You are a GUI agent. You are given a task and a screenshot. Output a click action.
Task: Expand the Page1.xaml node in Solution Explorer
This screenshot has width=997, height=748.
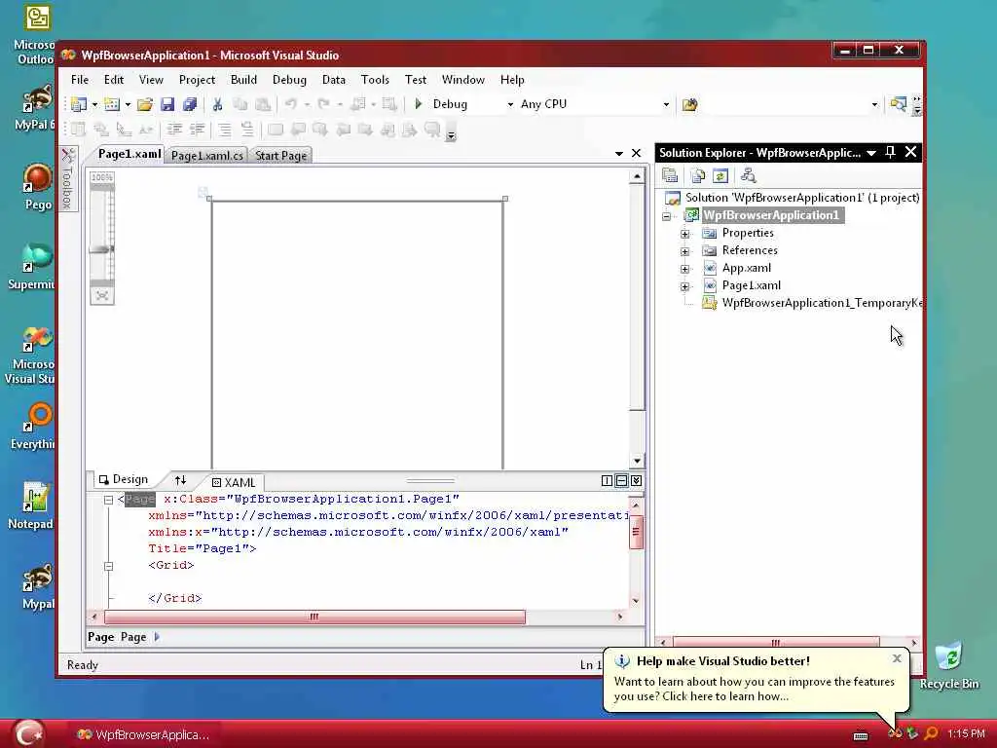click(684, 286)
